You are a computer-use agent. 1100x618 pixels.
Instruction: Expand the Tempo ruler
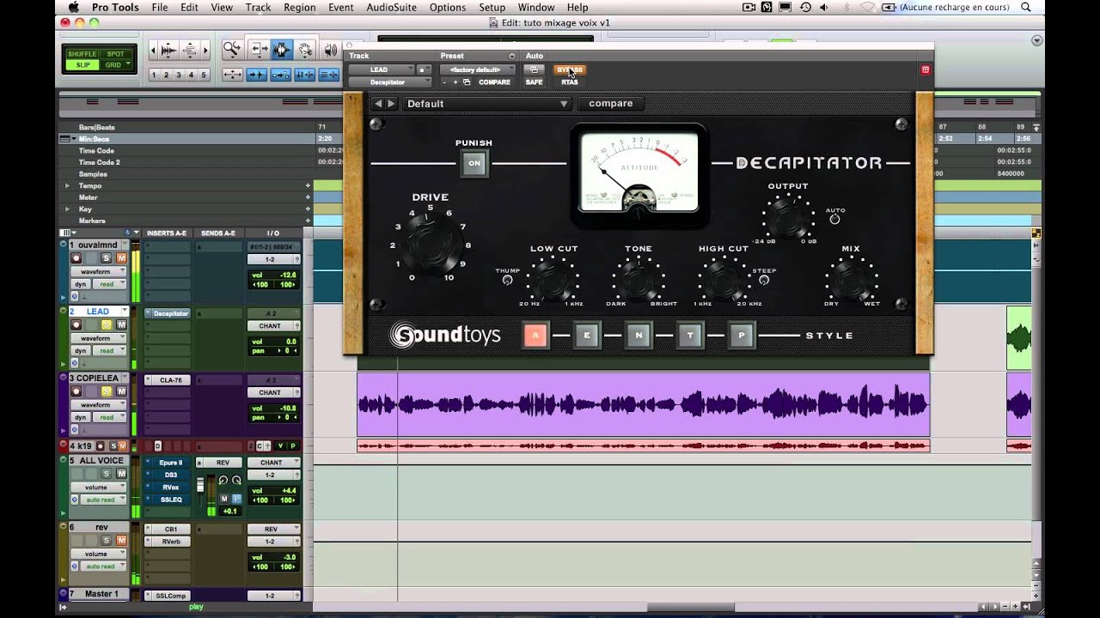click(67, 185)
